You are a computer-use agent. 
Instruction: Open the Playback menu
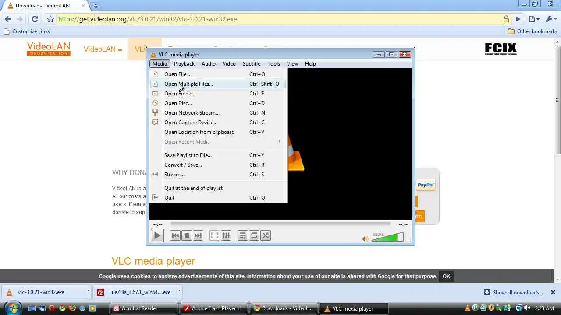click(x=184, y=63)
